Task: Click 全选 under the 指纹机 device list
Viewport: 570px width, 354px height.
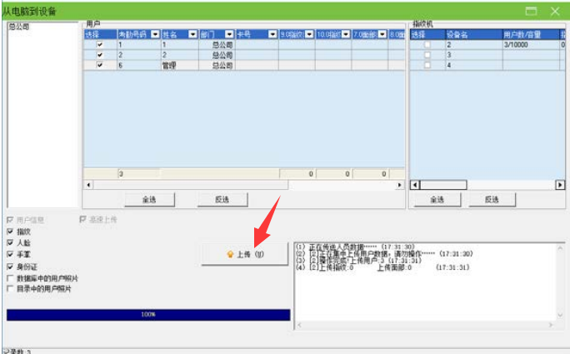Action: click(437, 200)
